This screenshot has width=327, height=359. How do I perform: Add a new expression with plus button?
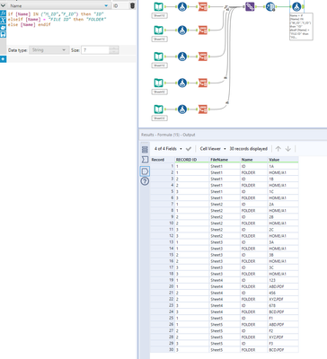click(x=3, y=59)
